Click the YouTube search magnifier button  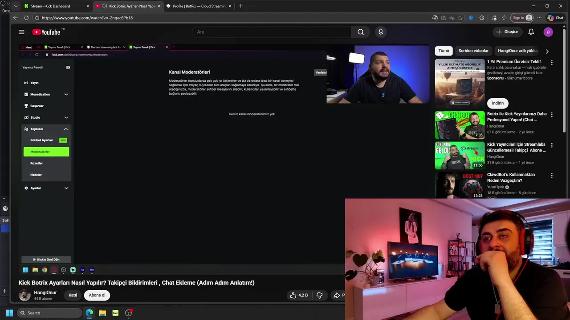pyautogui.click(x=361, y=32)
